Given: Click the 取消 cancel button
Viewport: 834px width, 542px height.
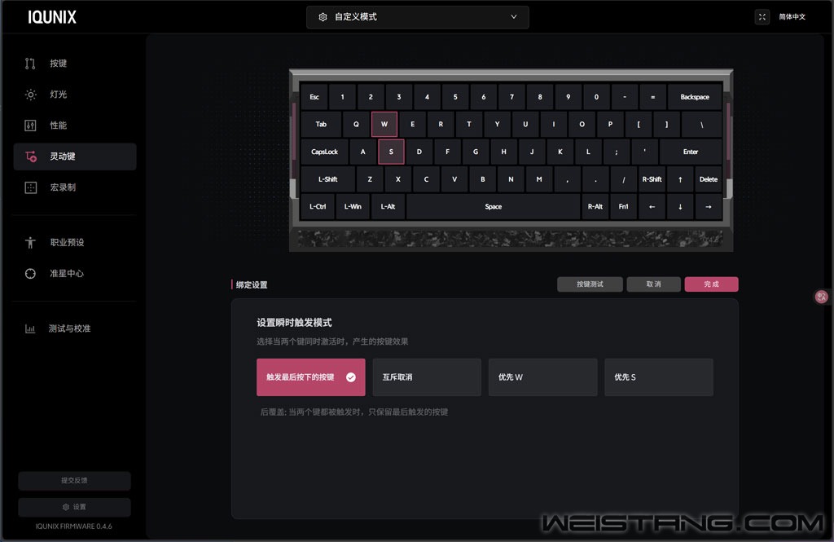Looking at the screenshot, I should coord(653,284).
